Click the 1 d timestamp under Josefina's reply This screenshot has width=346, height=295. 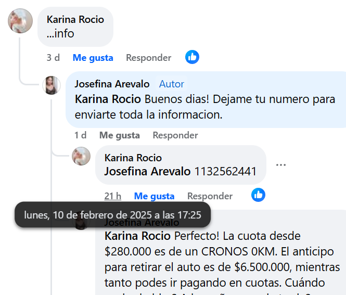click(80, 135)
